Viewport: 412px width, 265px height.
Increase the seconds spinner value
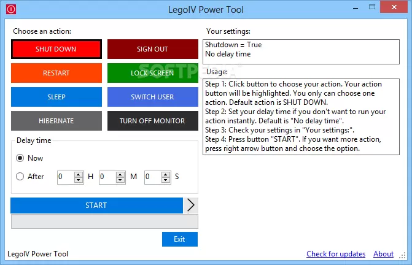coord(166,174)
